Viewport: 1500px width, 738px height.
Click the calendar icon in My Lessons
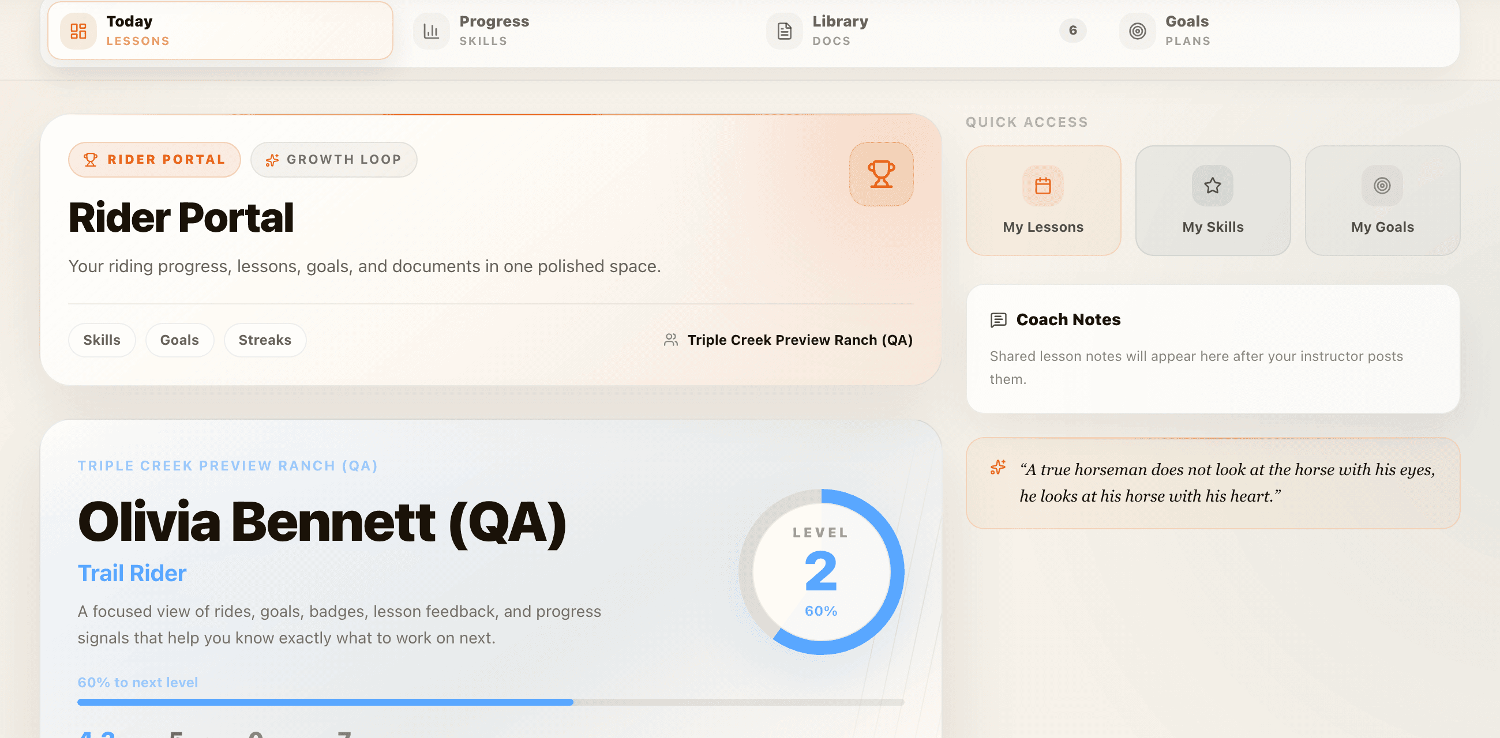1043,186
